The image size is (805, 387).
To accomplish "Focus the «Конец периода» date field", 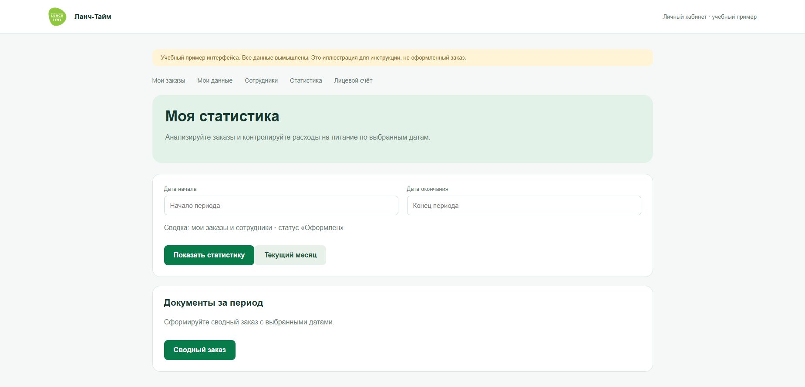I will click(x=524, y=205).
